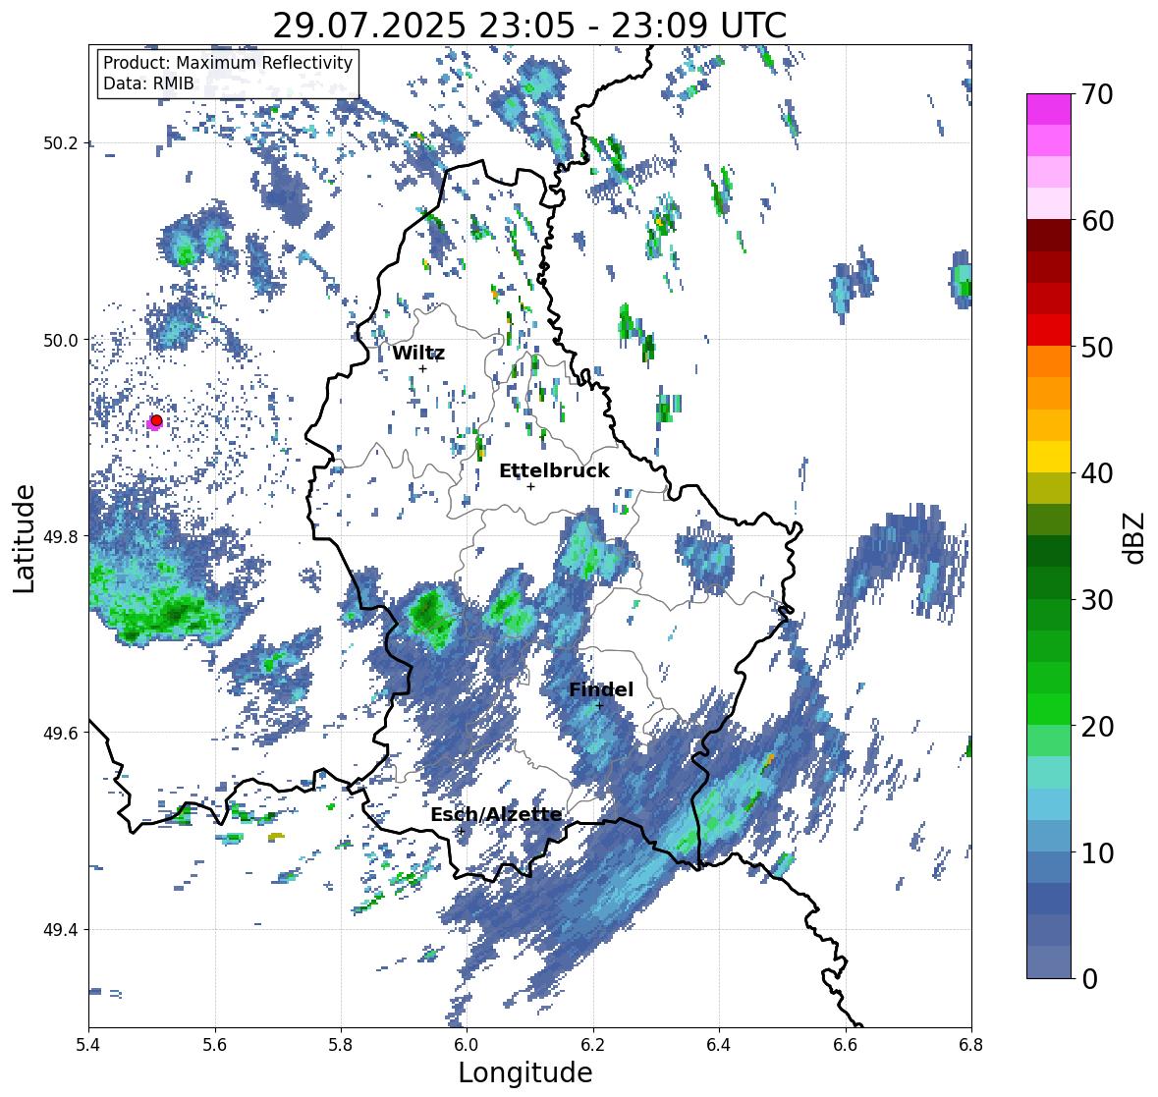
Task: Click the 40 dBZ colorbar label
Action: click(x=1096, y=473)
